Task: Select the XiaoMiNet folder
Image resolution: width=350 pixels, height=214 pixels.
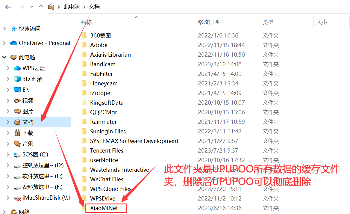Action: 104,208
